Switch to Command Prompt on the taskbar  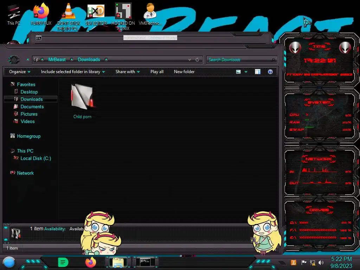145,262
